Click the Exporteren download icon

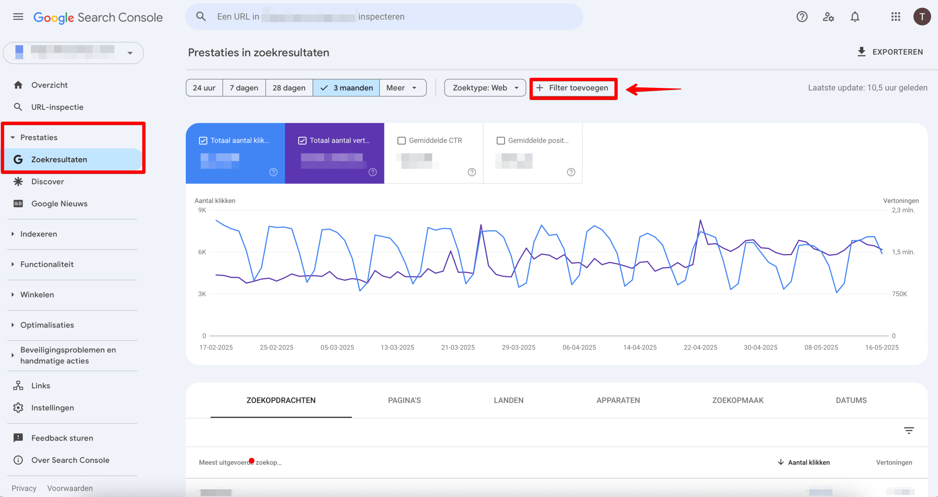point(861,52)
